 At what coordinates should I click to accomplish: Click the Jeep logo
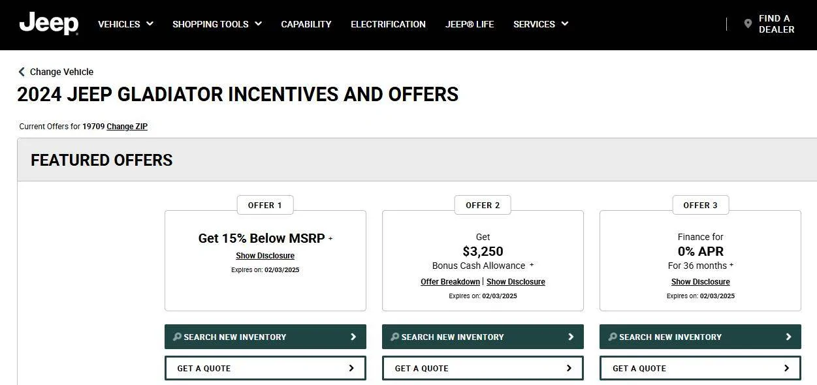[x=49, y=23]
